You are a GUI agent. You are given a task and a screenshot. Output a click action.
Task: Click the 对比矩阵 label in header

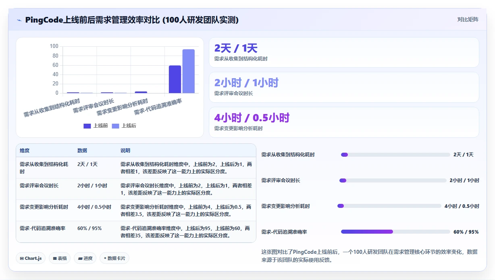coord(468,19)
